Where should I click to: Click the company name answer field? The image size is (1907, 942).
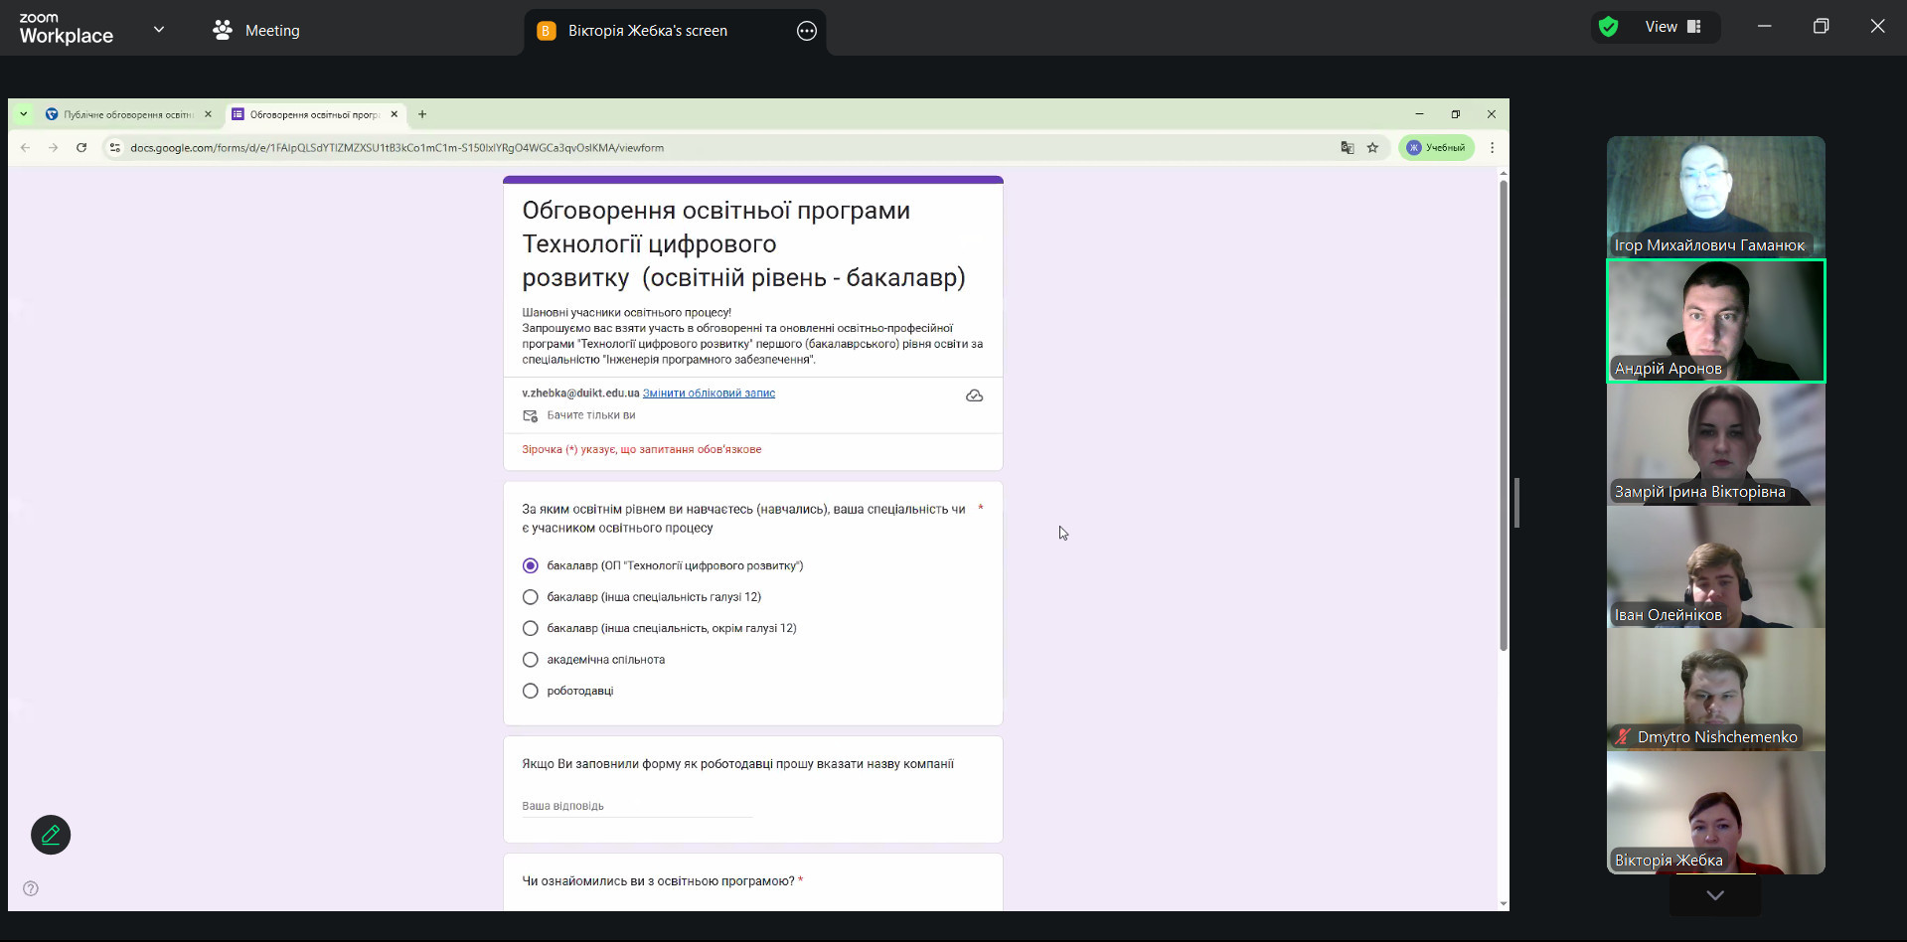pos(636,806)
